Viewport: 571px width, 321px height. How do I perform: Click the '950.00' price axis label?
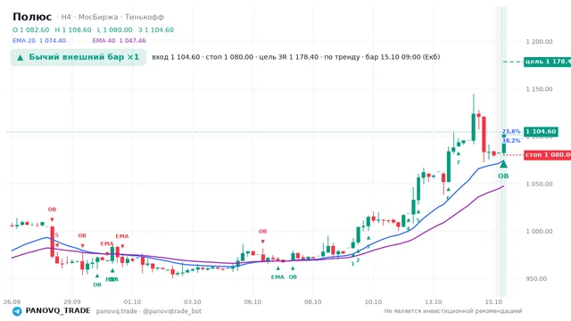pyautogui.click(x=536, y=279)
